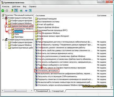Click the Групповая политика title bar icon
The height and width of the screenshot is (97, 114).
[3, 3]
